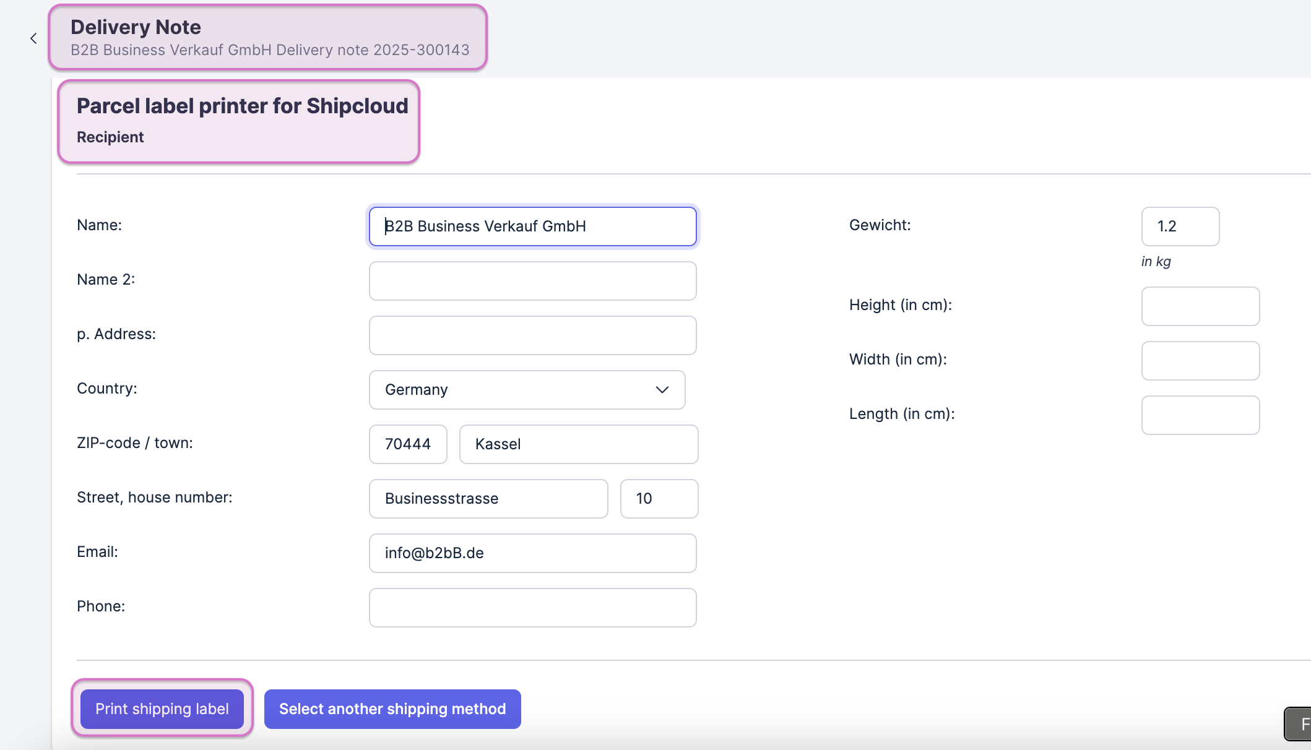Click the ZIP-code field showing 70444

tap(408, 444)
